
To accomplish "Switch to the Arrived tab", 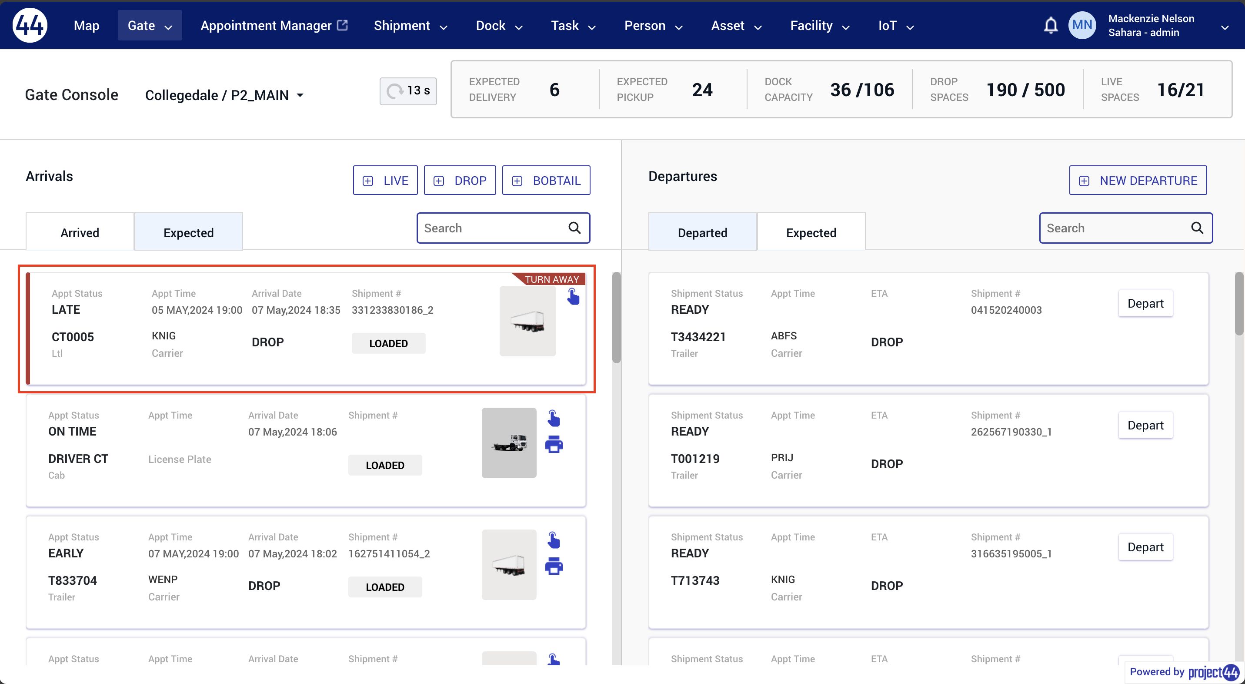I will point(80,232).
